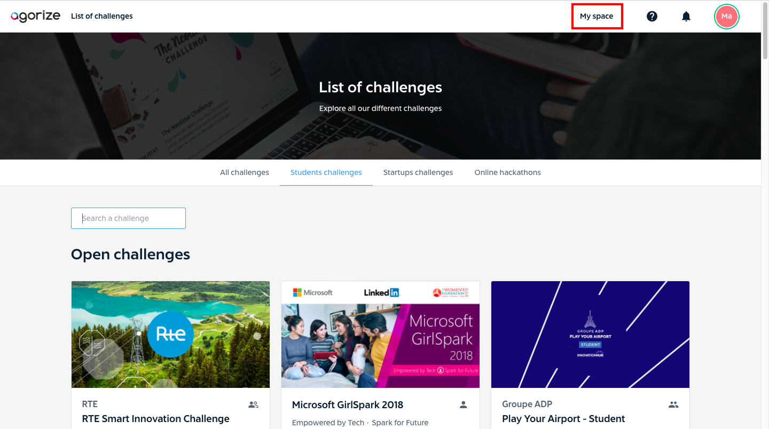Click 'RTE' organizer name on first card

(90, 404)
